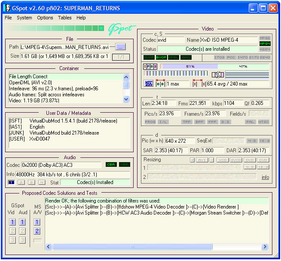Click the frame type percentage bar
This screenshot has height=261, width=281.
coord(215,66)
